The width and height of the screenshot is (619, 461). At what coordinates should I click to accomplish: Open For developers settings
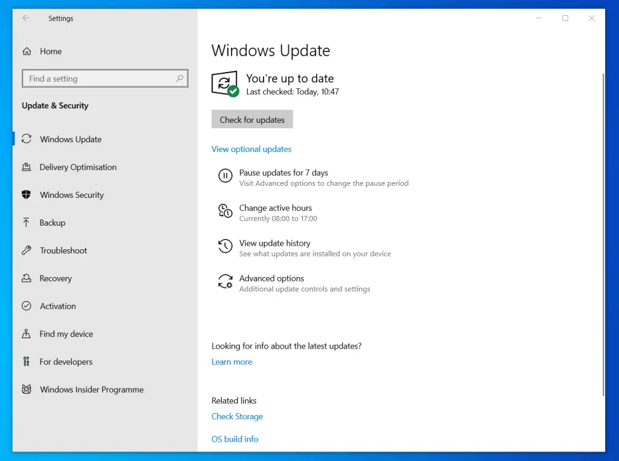[x=66, y=361]
